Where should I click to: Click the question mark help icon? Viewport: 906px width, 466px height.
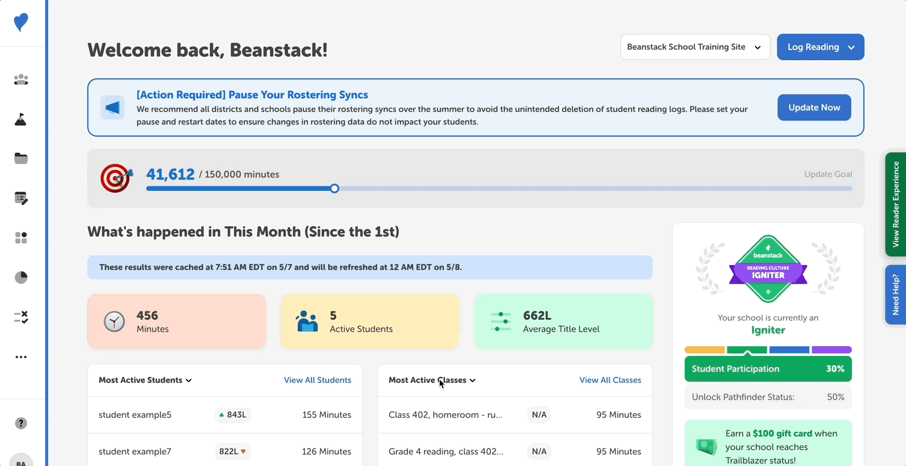click(x=21, y=423)
